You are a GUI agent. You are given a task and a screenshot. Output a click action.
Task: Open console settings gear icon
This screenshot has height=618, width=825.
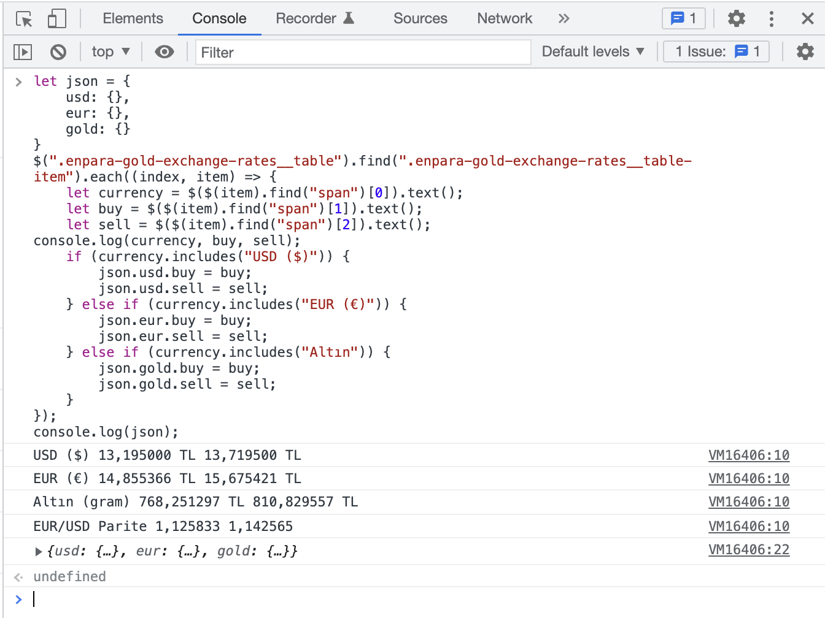coord(805,51)
